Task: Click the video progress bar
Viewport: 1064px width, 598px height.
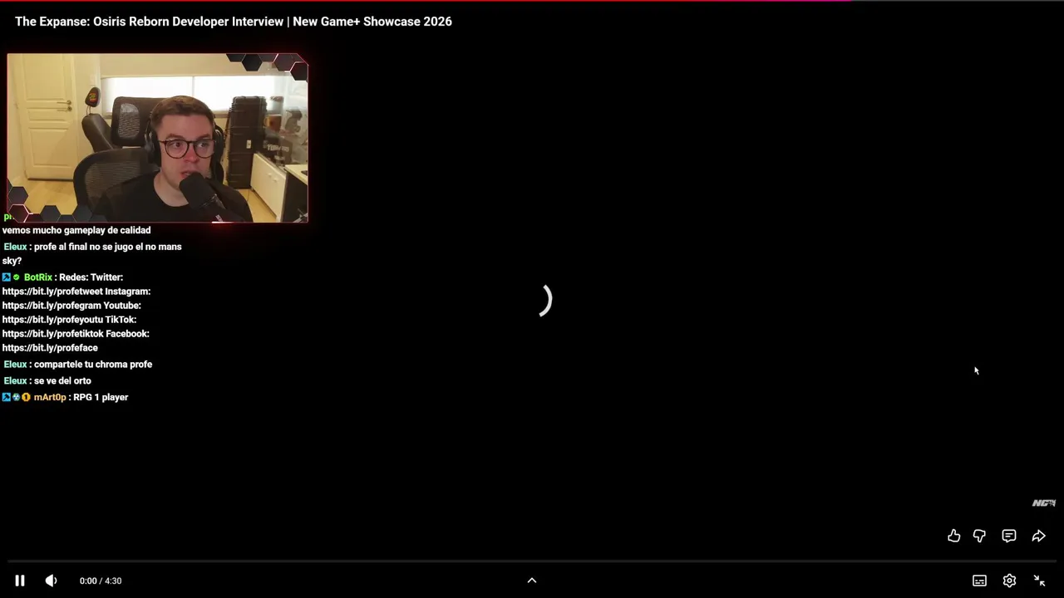Action: (532, 561)
